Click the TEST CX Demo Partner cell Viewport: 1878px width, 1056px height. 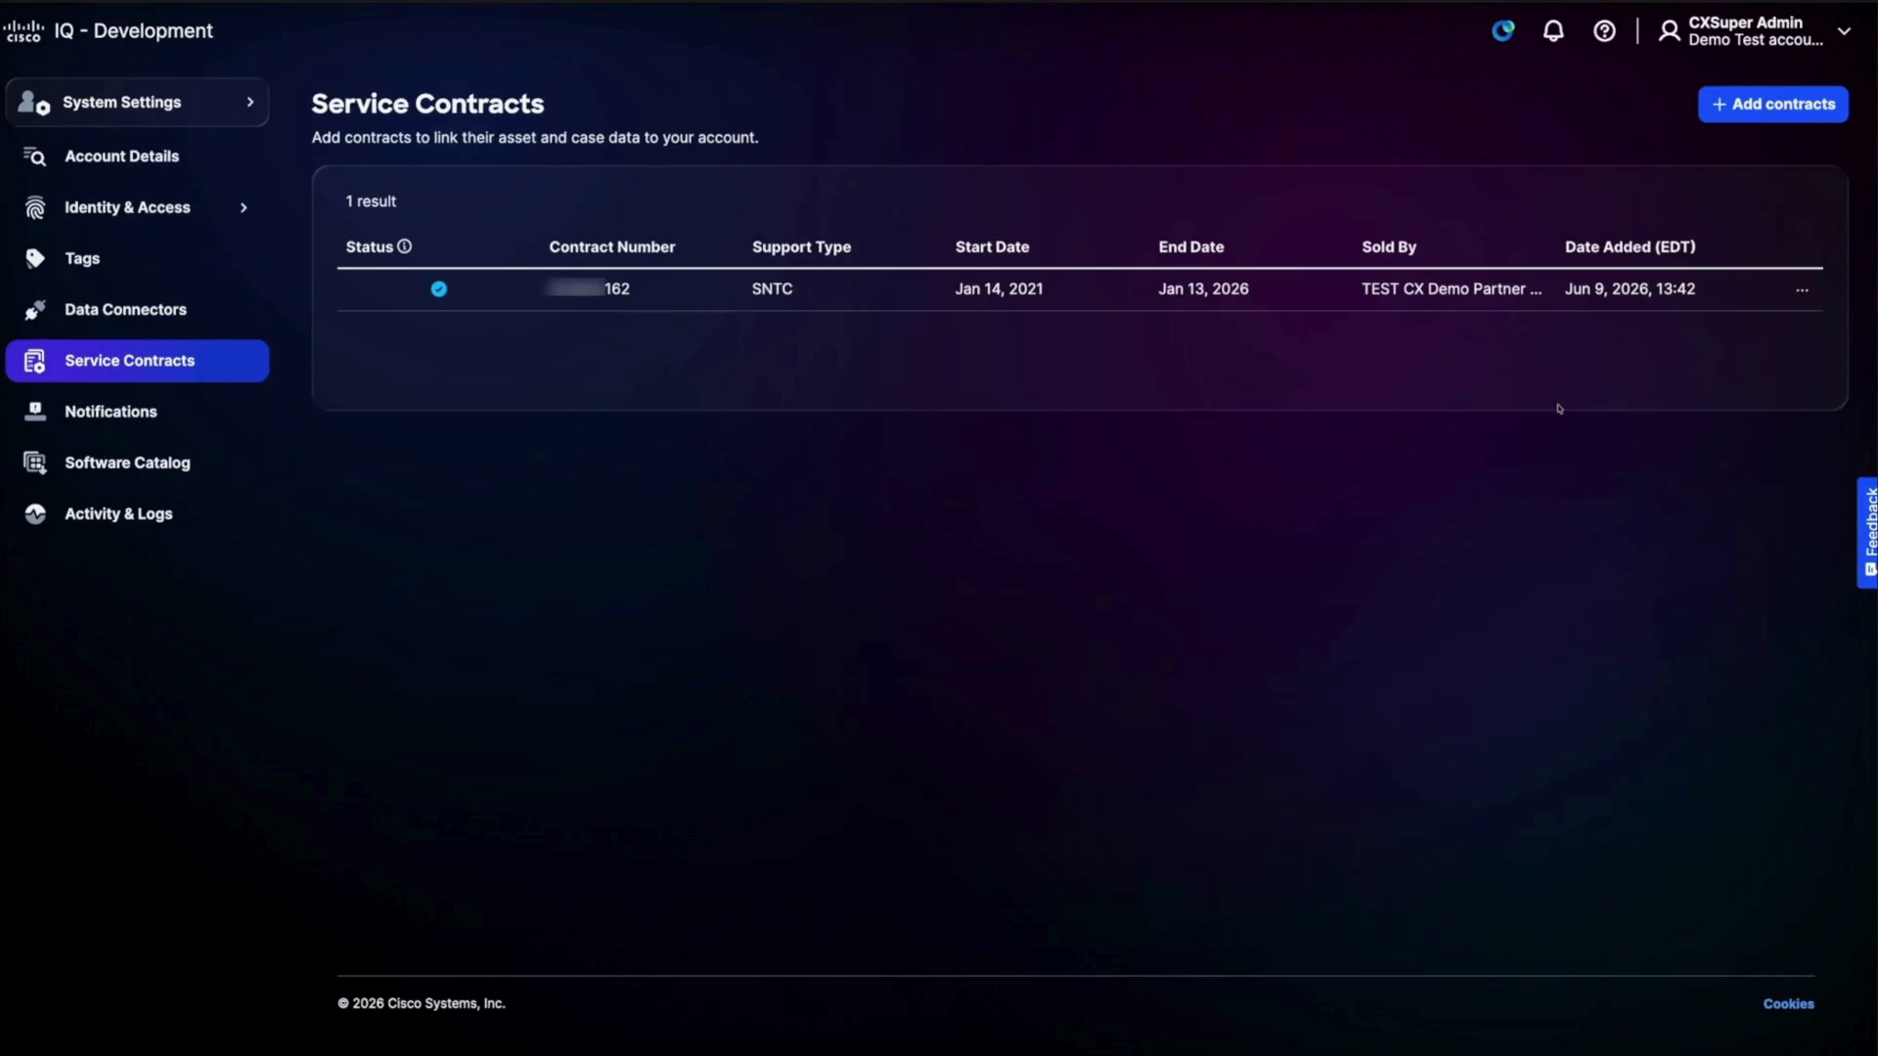(1452, 289)
